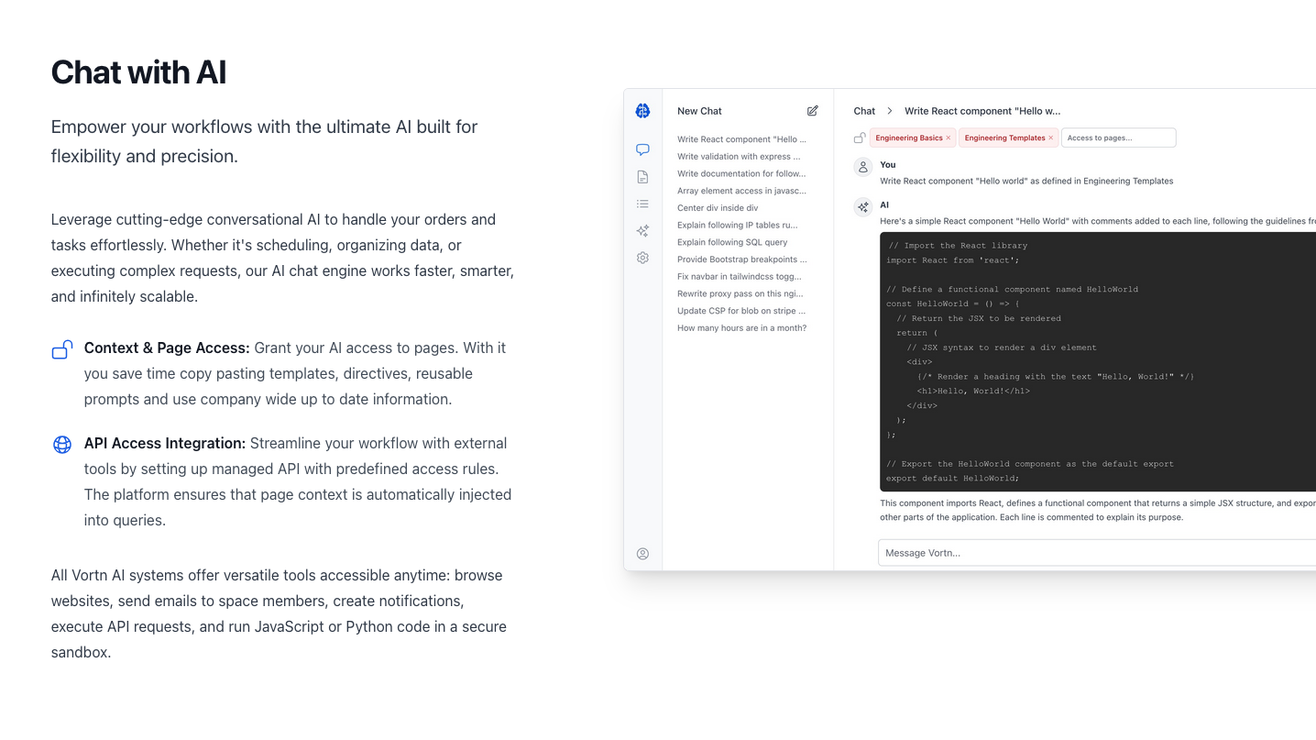Click the user message about Engineering Templates
The height and width of the screenshot is (740, 1316).
1026,181
